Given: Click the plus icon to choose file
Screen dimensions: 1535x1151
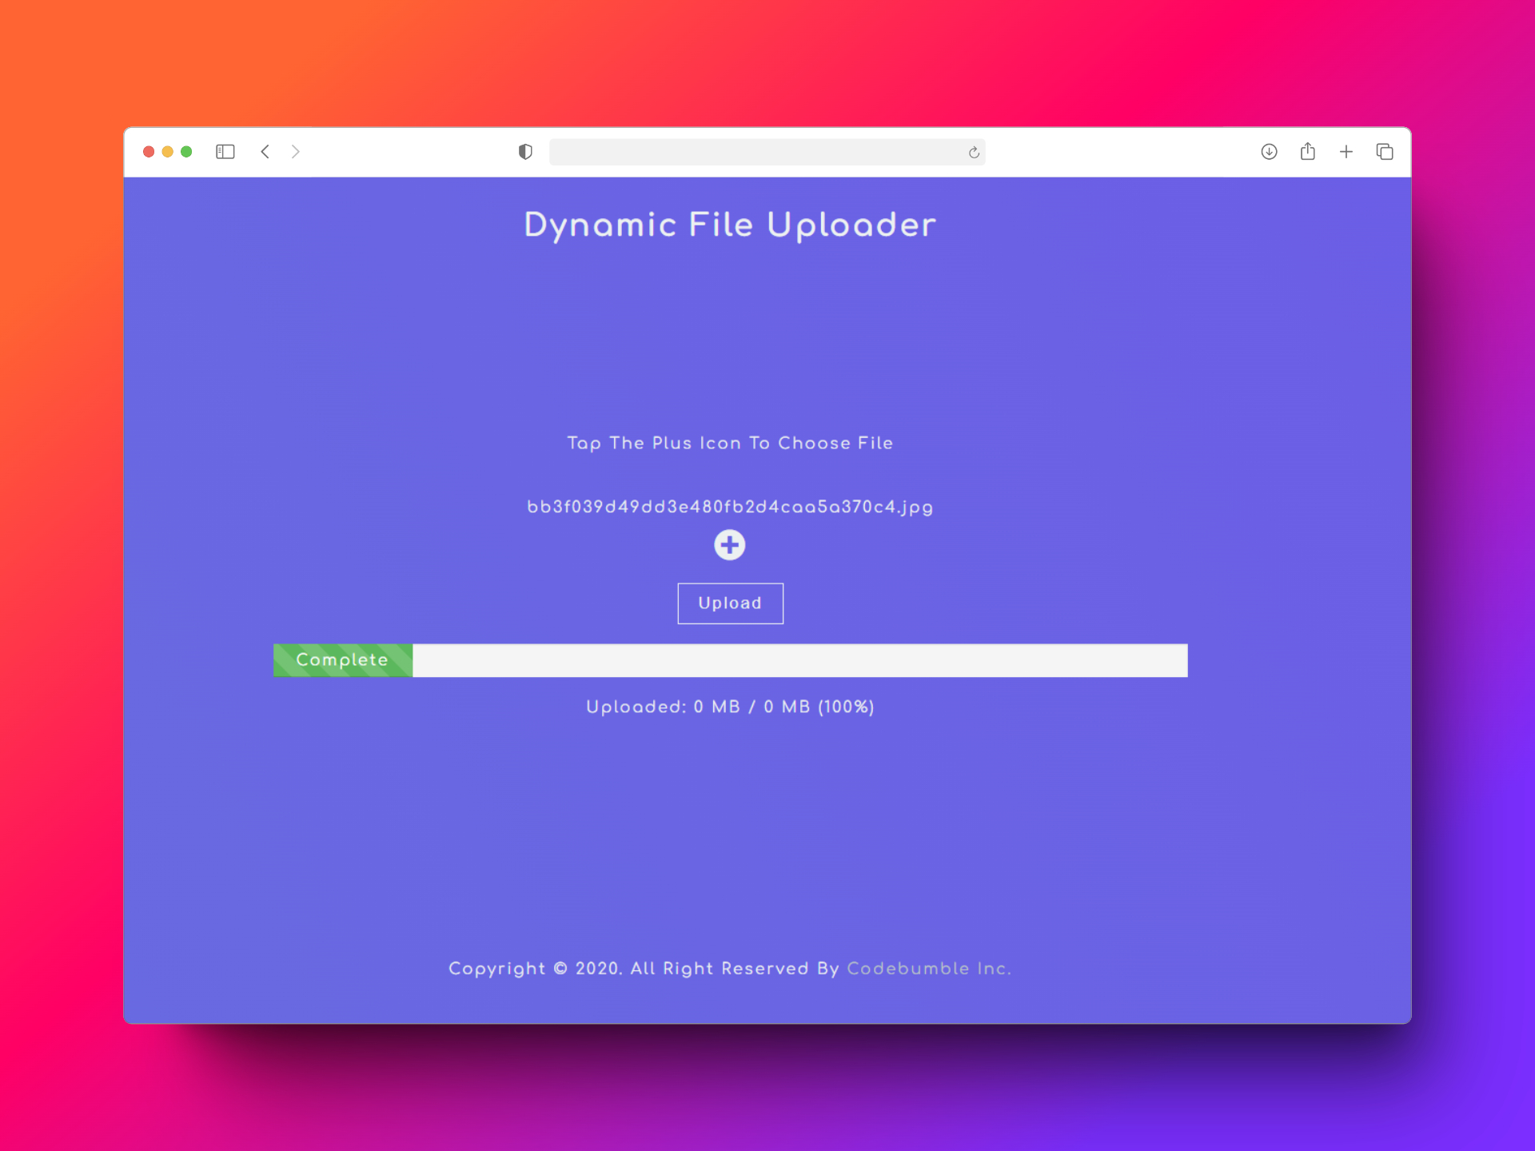Looking at the screenshot, I should tap(729, 545).
